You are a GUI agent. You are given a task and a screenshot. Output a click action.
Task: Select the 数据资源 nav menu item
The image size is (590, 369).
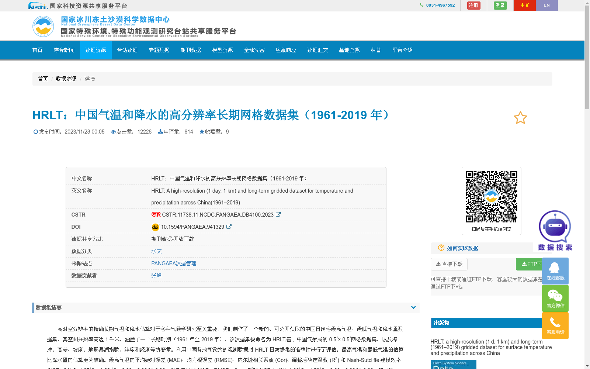click(x=96, y=50)
